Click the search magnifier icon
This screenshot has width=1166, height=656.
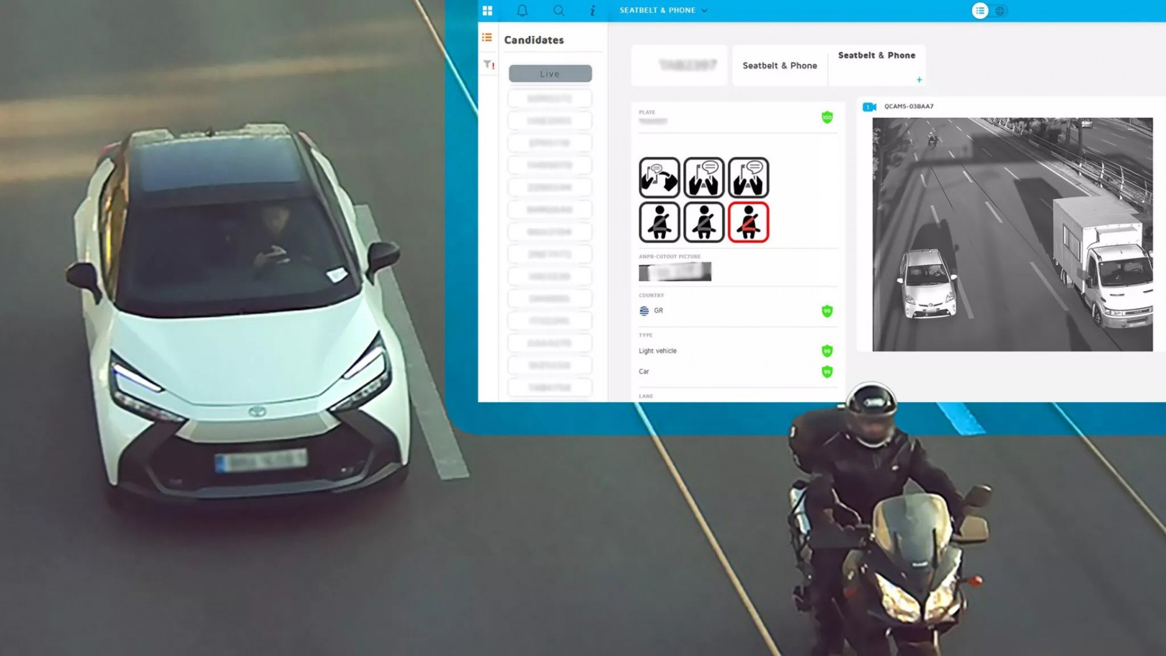[x=559, y=10]
